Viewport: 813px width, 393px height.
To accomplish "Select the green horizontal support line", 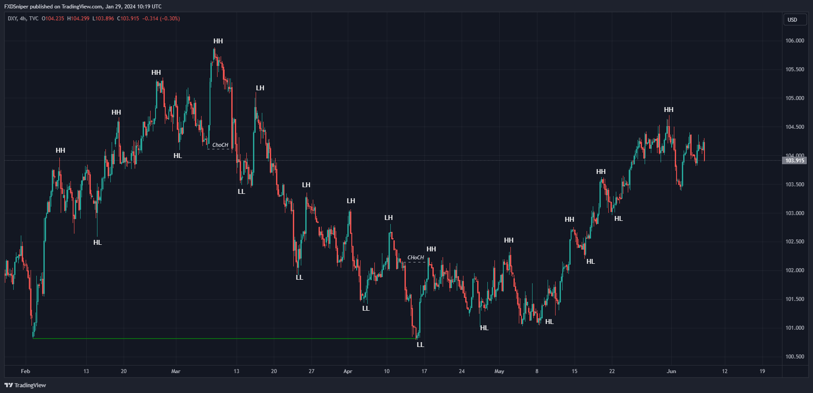I will point(224,339).
